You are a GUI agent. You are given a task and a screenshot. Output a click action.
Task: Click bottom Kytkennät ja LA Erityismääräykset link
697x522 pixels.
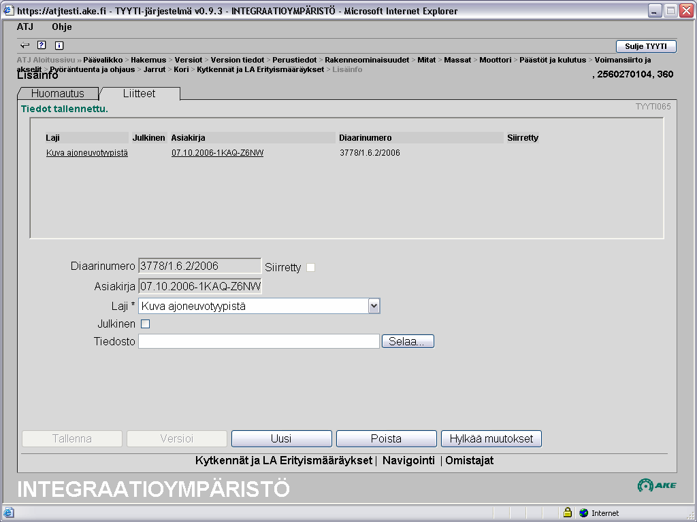tap(284, 461)
